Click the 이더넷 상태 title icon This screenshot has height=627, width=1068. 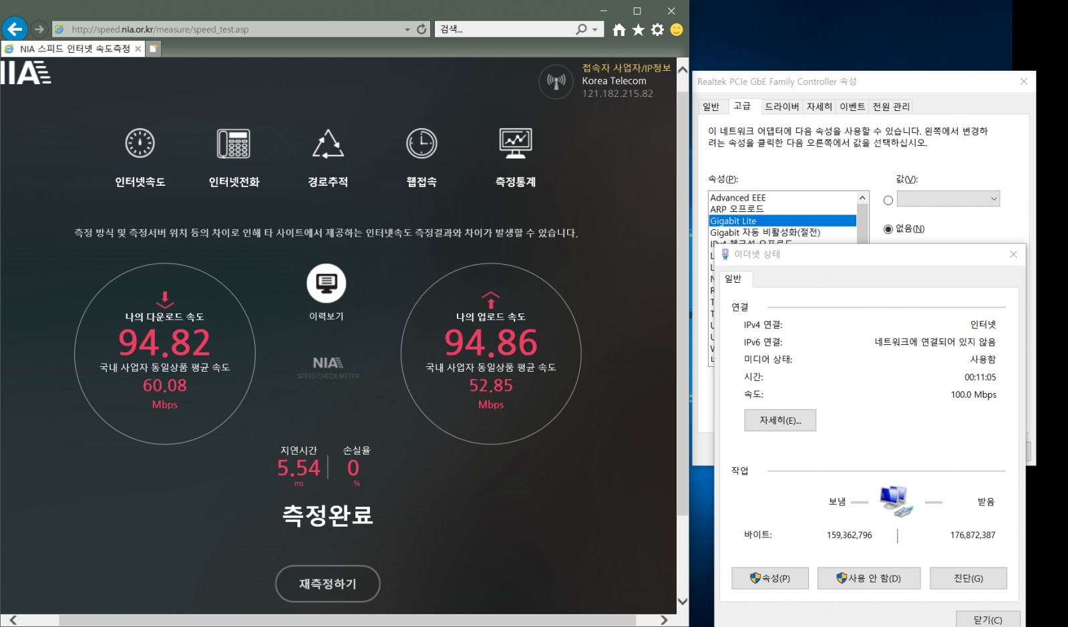click(x=725, y=254)
